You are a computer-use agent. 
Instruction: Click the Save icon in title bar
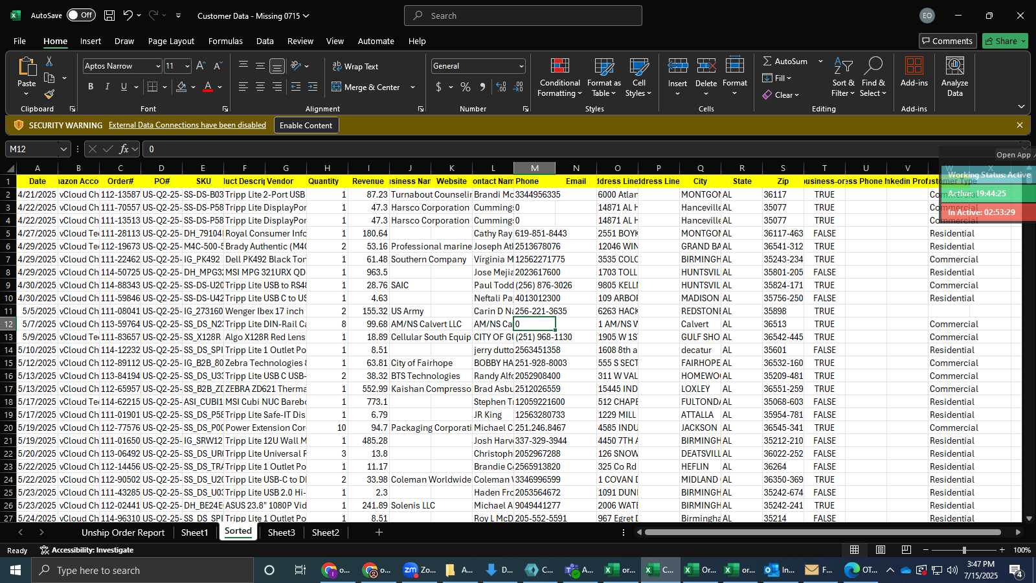coord(109,16)
